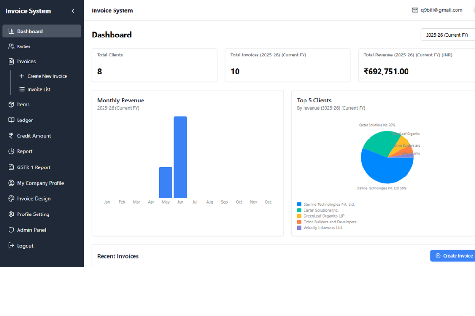The image size is (475, 316).
Task: Click the Report pie-chart icon
Action: coord(11,151)
